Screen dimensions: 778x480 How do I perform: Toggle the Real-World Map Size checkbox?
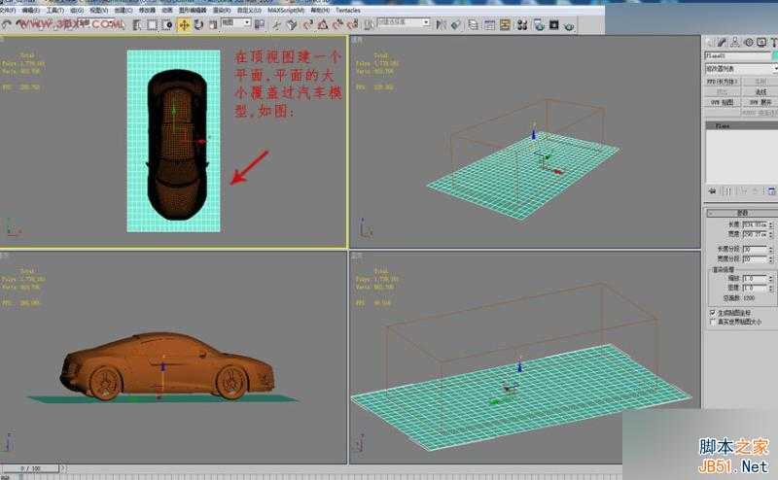(x=713, y=322)
